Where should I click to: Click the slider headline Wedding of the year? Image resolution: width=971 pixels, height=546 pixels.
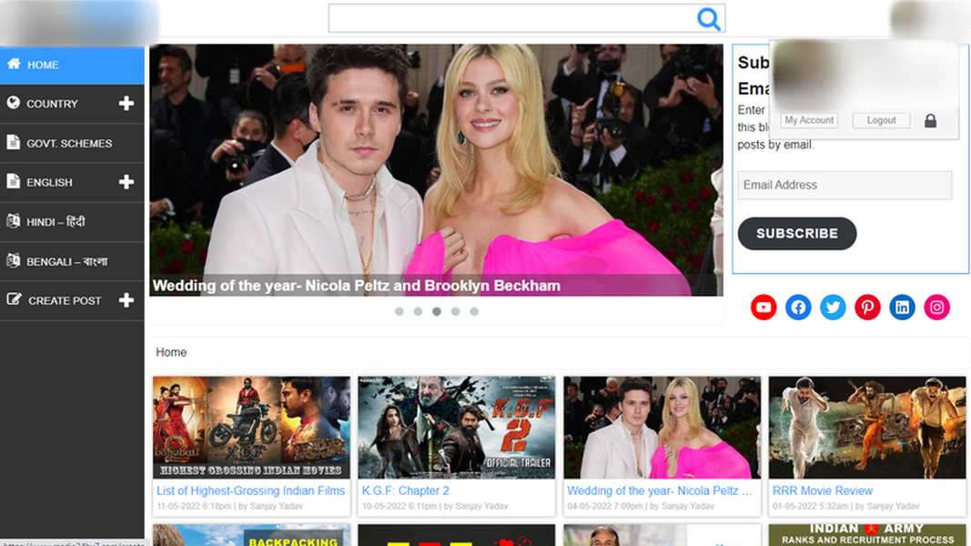coord(357,286)
